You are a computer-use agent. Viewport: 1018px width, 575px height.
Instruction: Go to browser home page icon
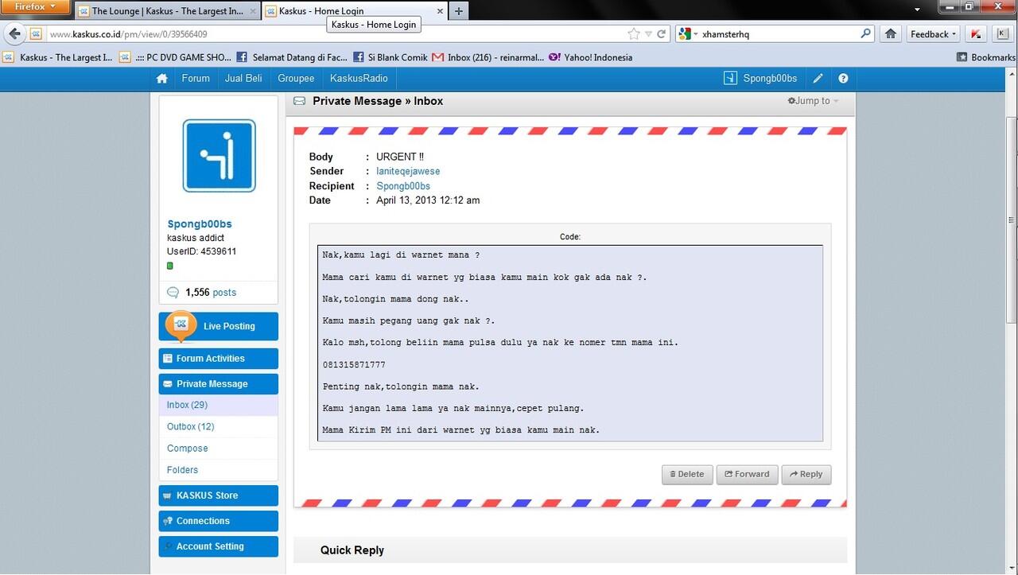tap(891, 34)
